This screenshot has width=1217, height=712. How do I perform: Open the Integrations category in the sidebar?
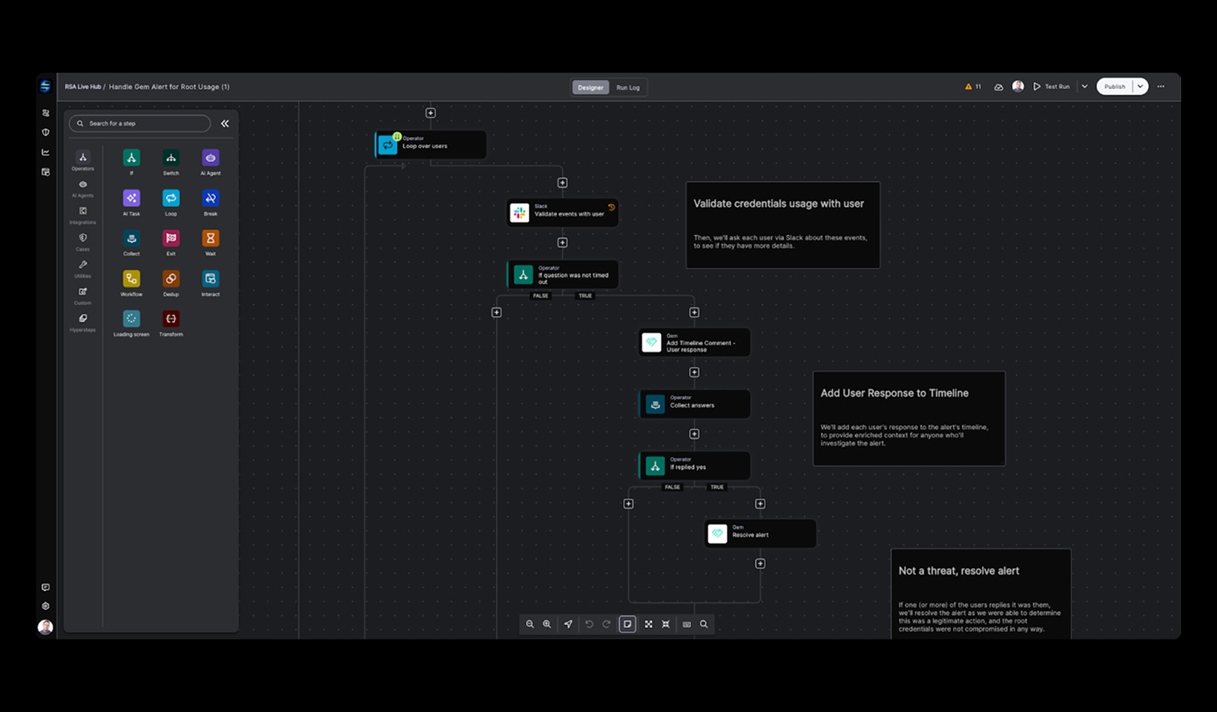click(83, 214)
